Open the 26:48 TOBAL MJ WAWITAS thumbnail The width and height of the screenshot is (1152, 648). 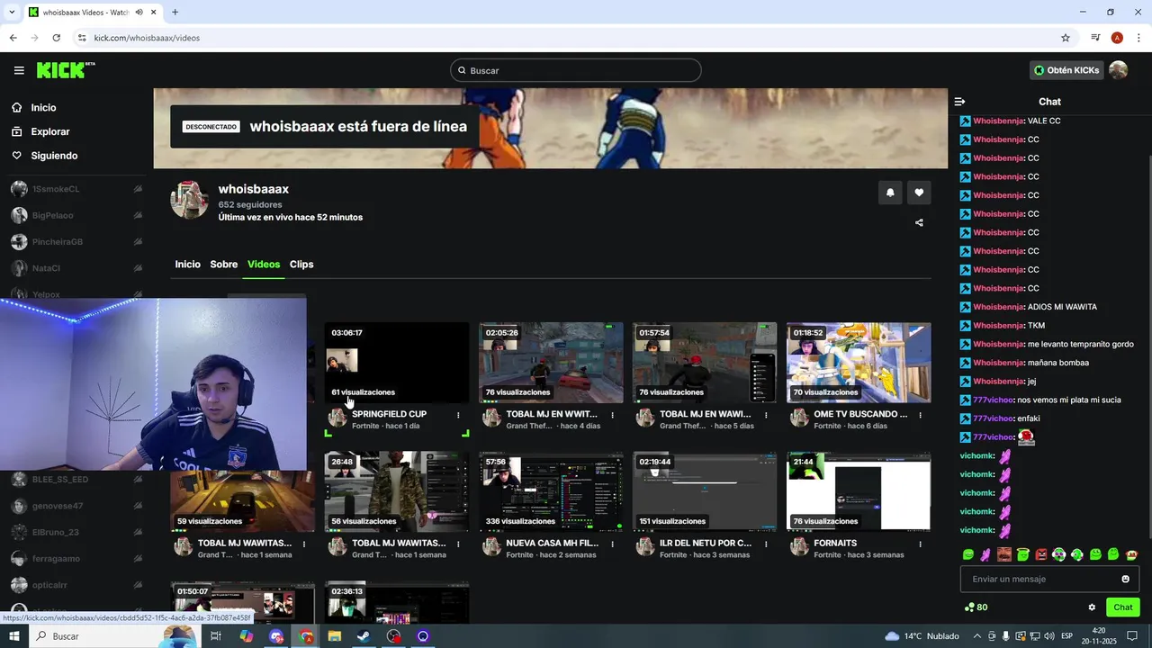click(x=396, y=491)
